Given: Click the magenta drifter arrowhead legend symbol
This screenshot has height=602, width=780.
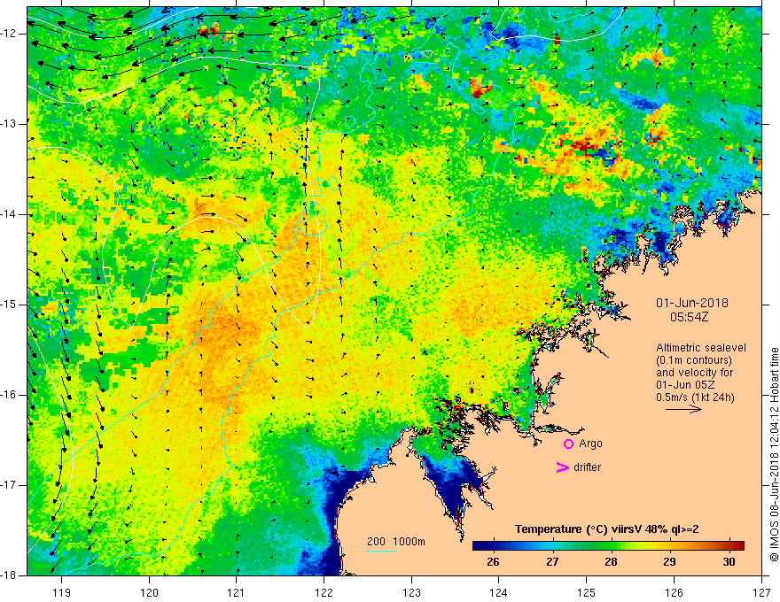Looking at the screenshot, I should click(x=563, y=467).
